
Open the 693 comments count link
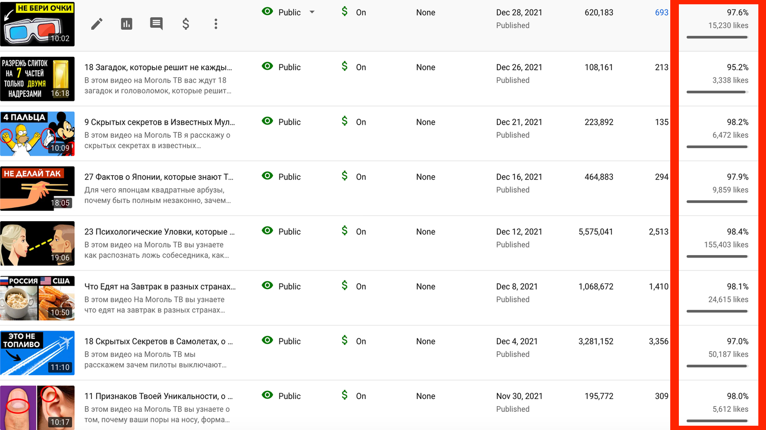[661, 12]
